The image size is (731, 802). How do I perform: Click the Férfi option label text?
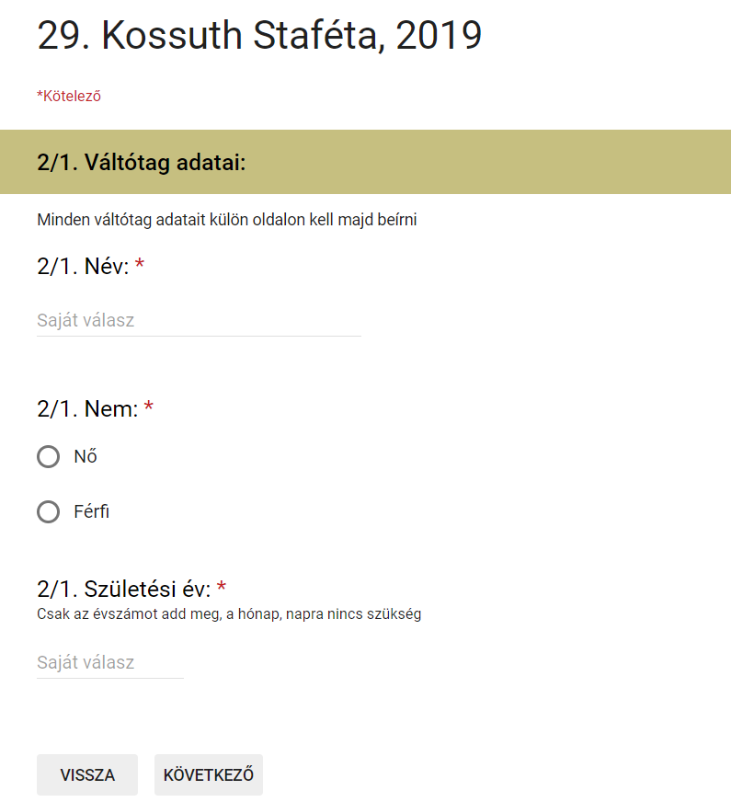92,511
